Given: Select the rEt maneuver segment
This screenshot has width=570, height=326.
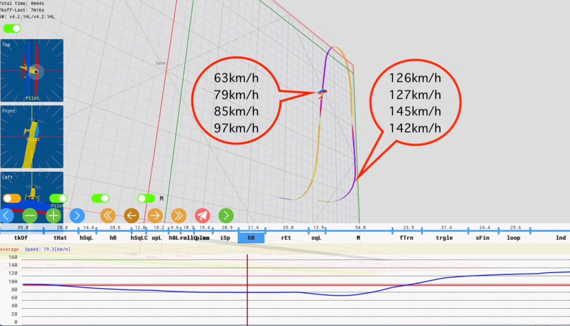Looking at the screenshot, I should click(286, 238).
